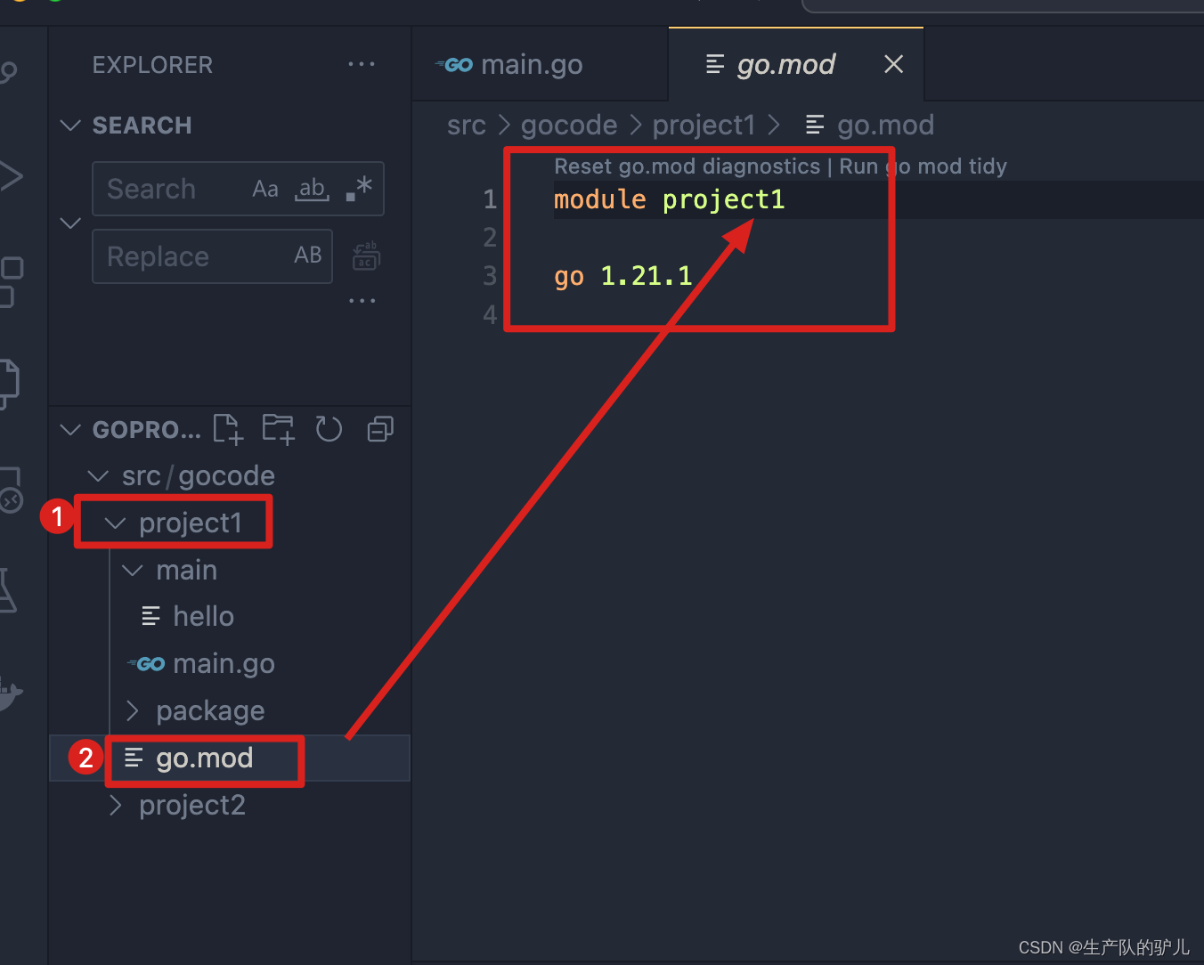Click the EXPLORER panel title
Viewport: 1204px width, 965px height.
point(152,65)
